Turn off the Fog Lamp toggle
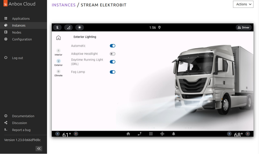This screenshot has height=154, width=260. [112, 72]
